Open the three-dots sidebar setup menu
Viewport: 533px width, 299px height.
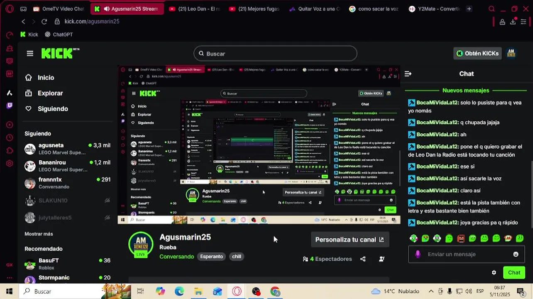pos(9,277)
